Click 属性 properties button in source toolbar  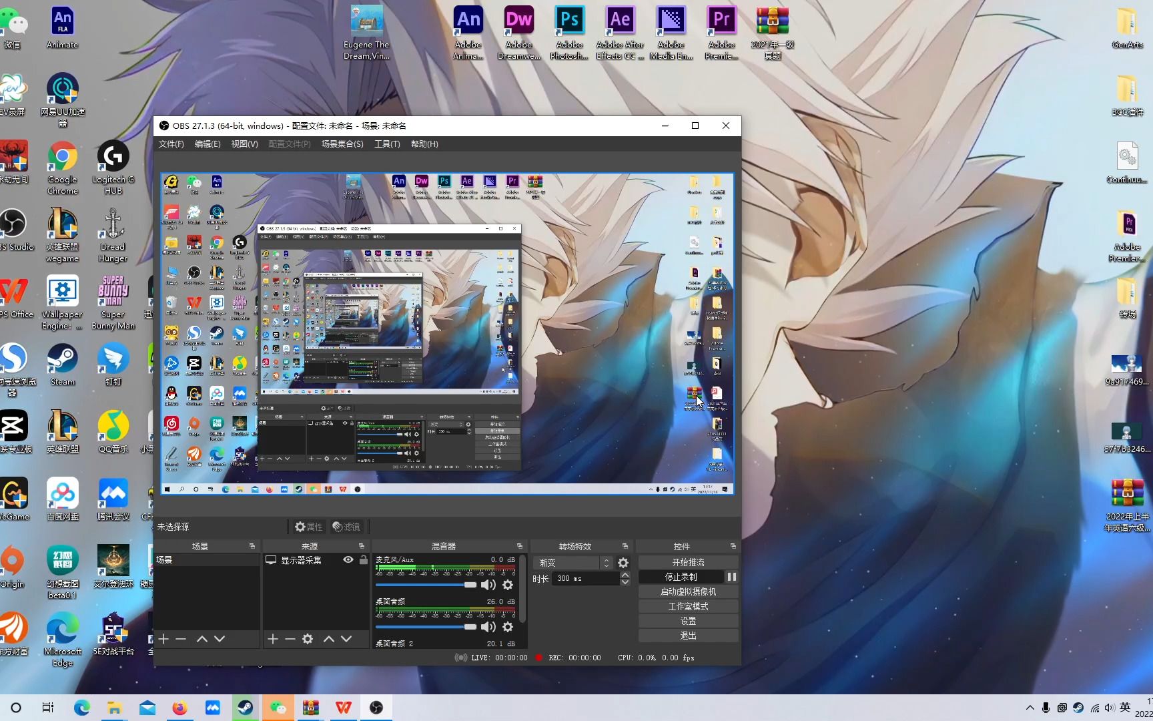point(309,527)
